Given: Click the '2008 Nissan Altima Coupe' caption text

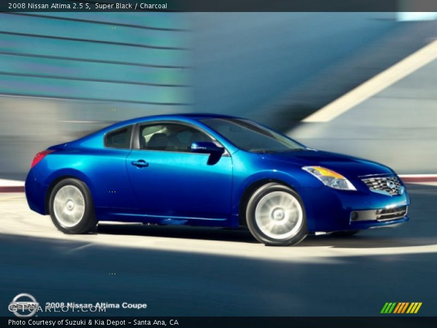Looking at the screenshot, I should [96, 306].
